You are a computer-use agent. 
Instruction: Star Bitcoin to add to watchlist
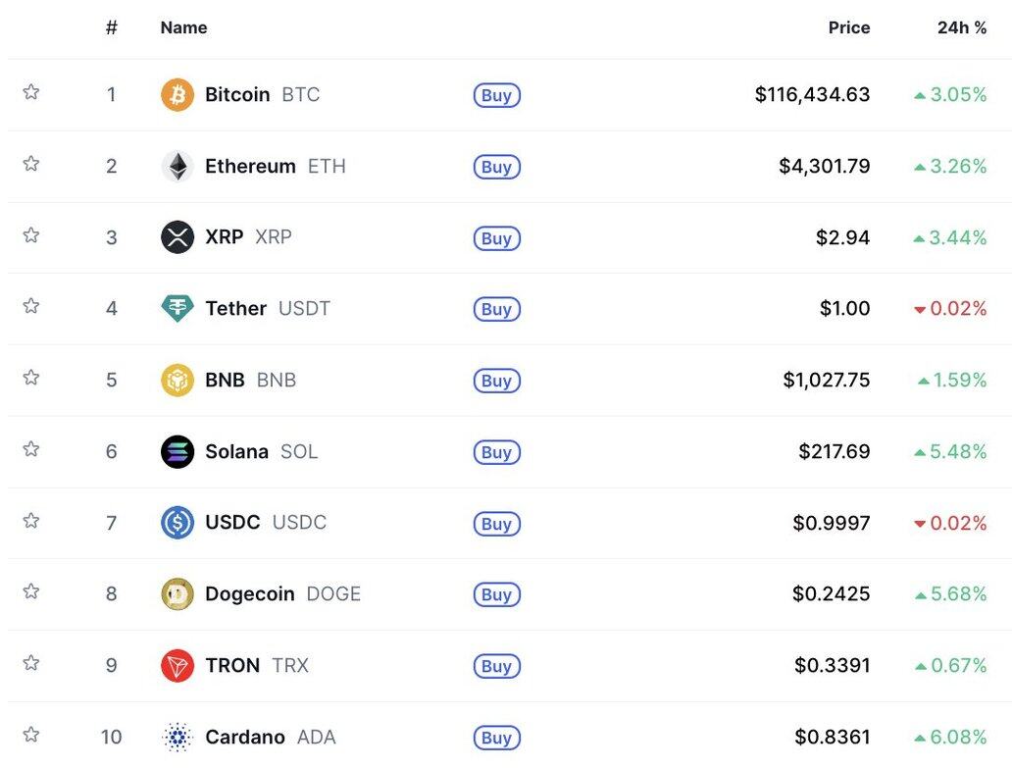(31, 92)
